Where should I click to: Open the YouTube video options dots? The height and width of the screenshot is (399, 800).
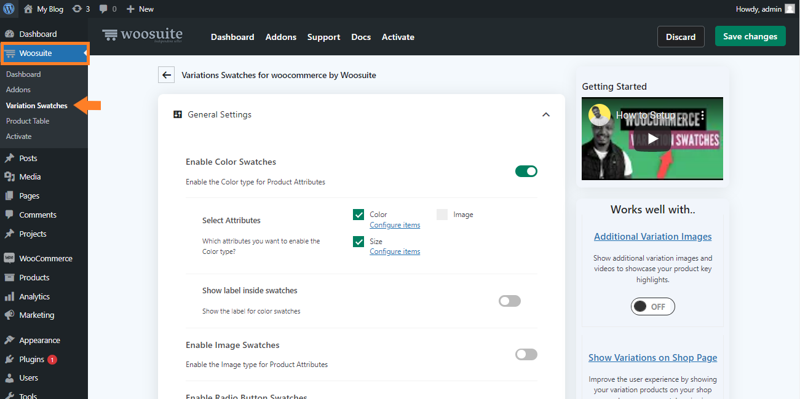click(x=703, y=115)
